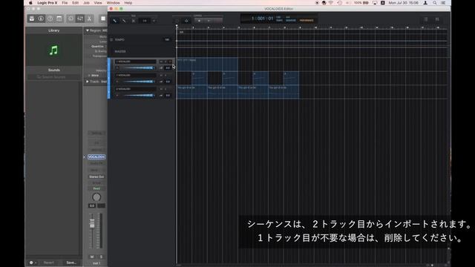Adjust the volume slider on track 1 VOCALOID

(139, 67)
